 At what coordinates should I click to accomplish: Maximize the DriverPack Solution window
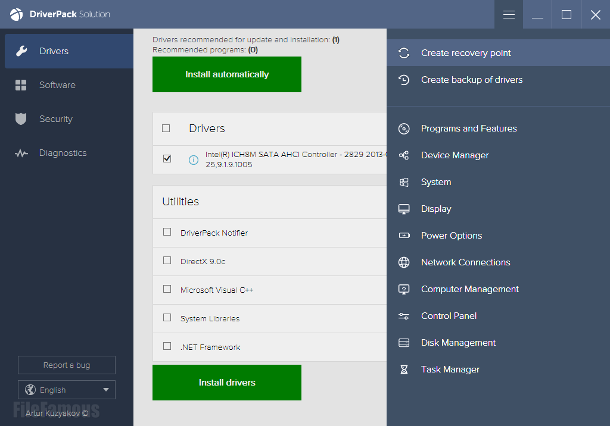(x=567, y=14)
